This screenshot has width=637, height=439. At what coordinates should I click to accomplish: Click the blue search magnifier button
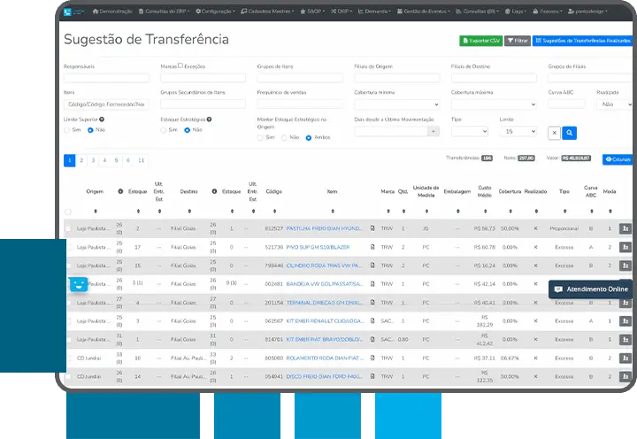570,133
